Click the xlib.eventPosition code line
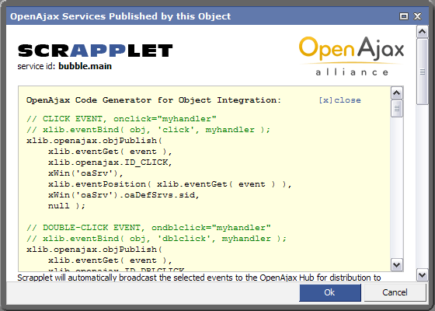 pos(170,184)
